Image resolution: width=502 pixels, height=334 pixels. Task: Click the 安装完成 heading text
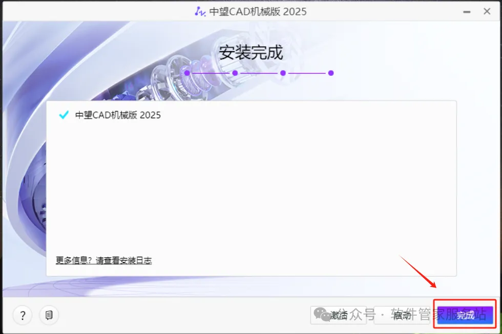(x=251, y=52)
